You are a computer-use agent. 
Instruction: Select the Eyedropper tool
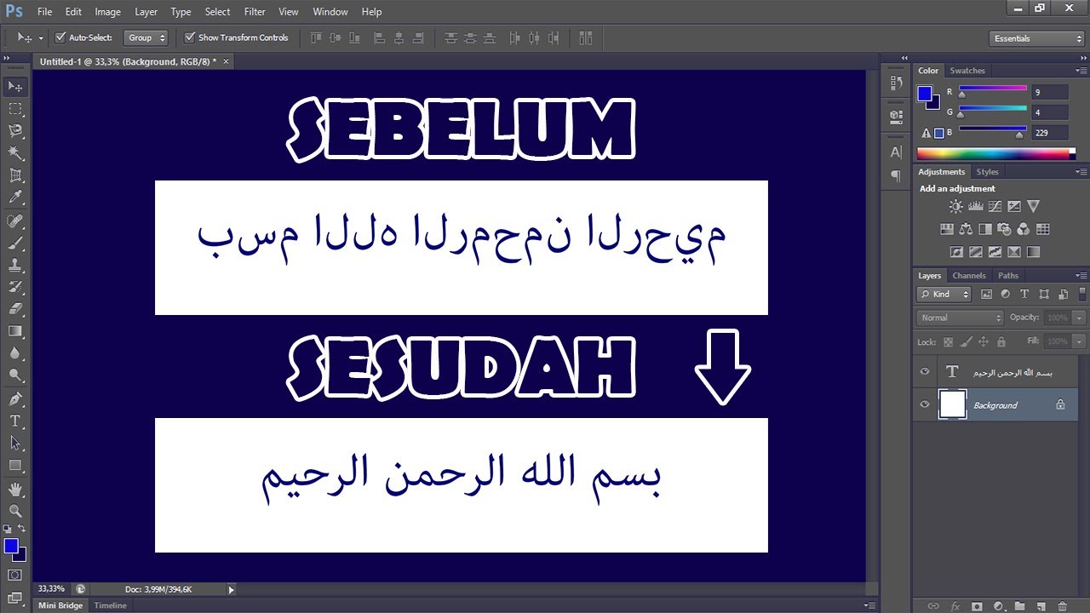[x=15, y=198]
